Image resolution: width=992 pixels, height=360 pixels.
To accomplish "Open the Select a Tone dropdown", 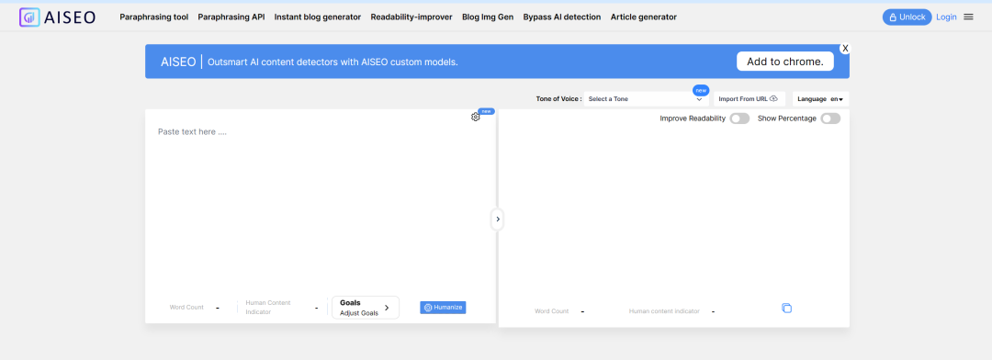I will [646, 98].
